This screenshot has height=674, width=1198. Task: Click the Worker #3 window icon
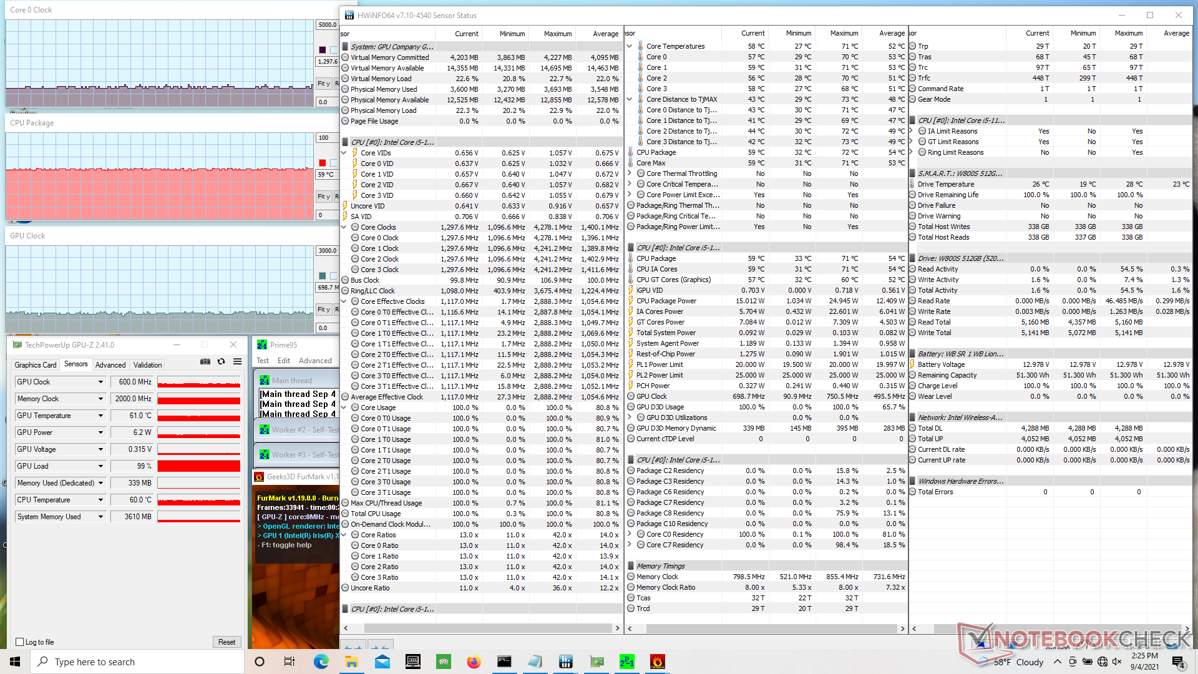265,455
